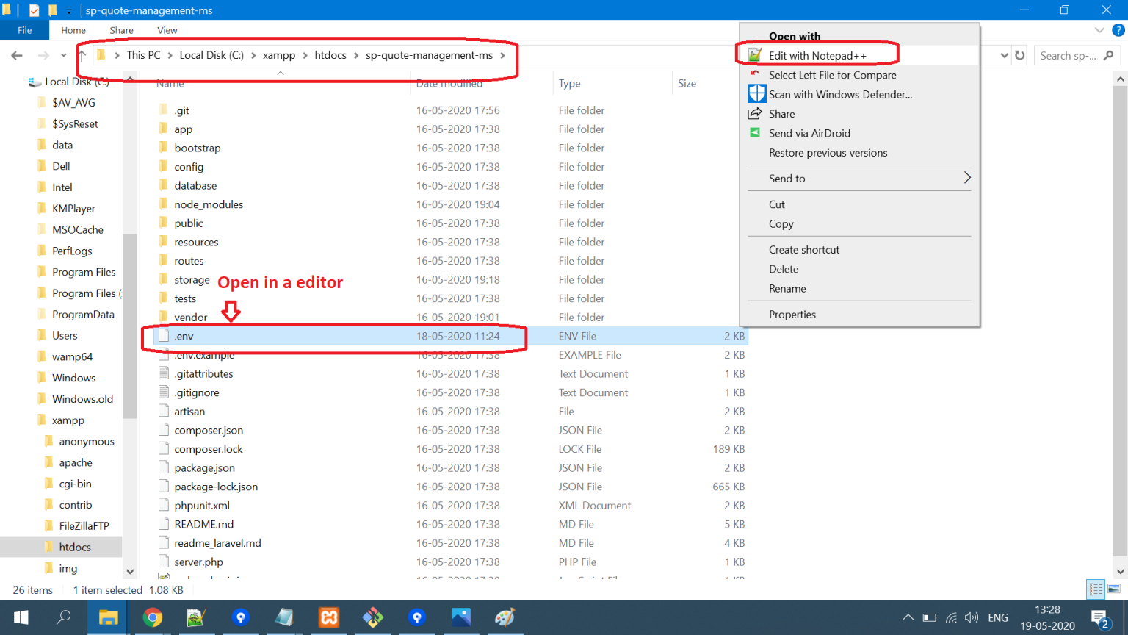Click the file list scrollbar down arrow

[x=1121, y=571]
